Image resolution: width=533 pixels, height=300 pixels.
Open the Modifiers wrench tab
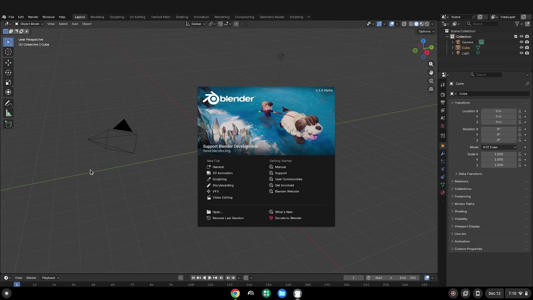[443, 154]
